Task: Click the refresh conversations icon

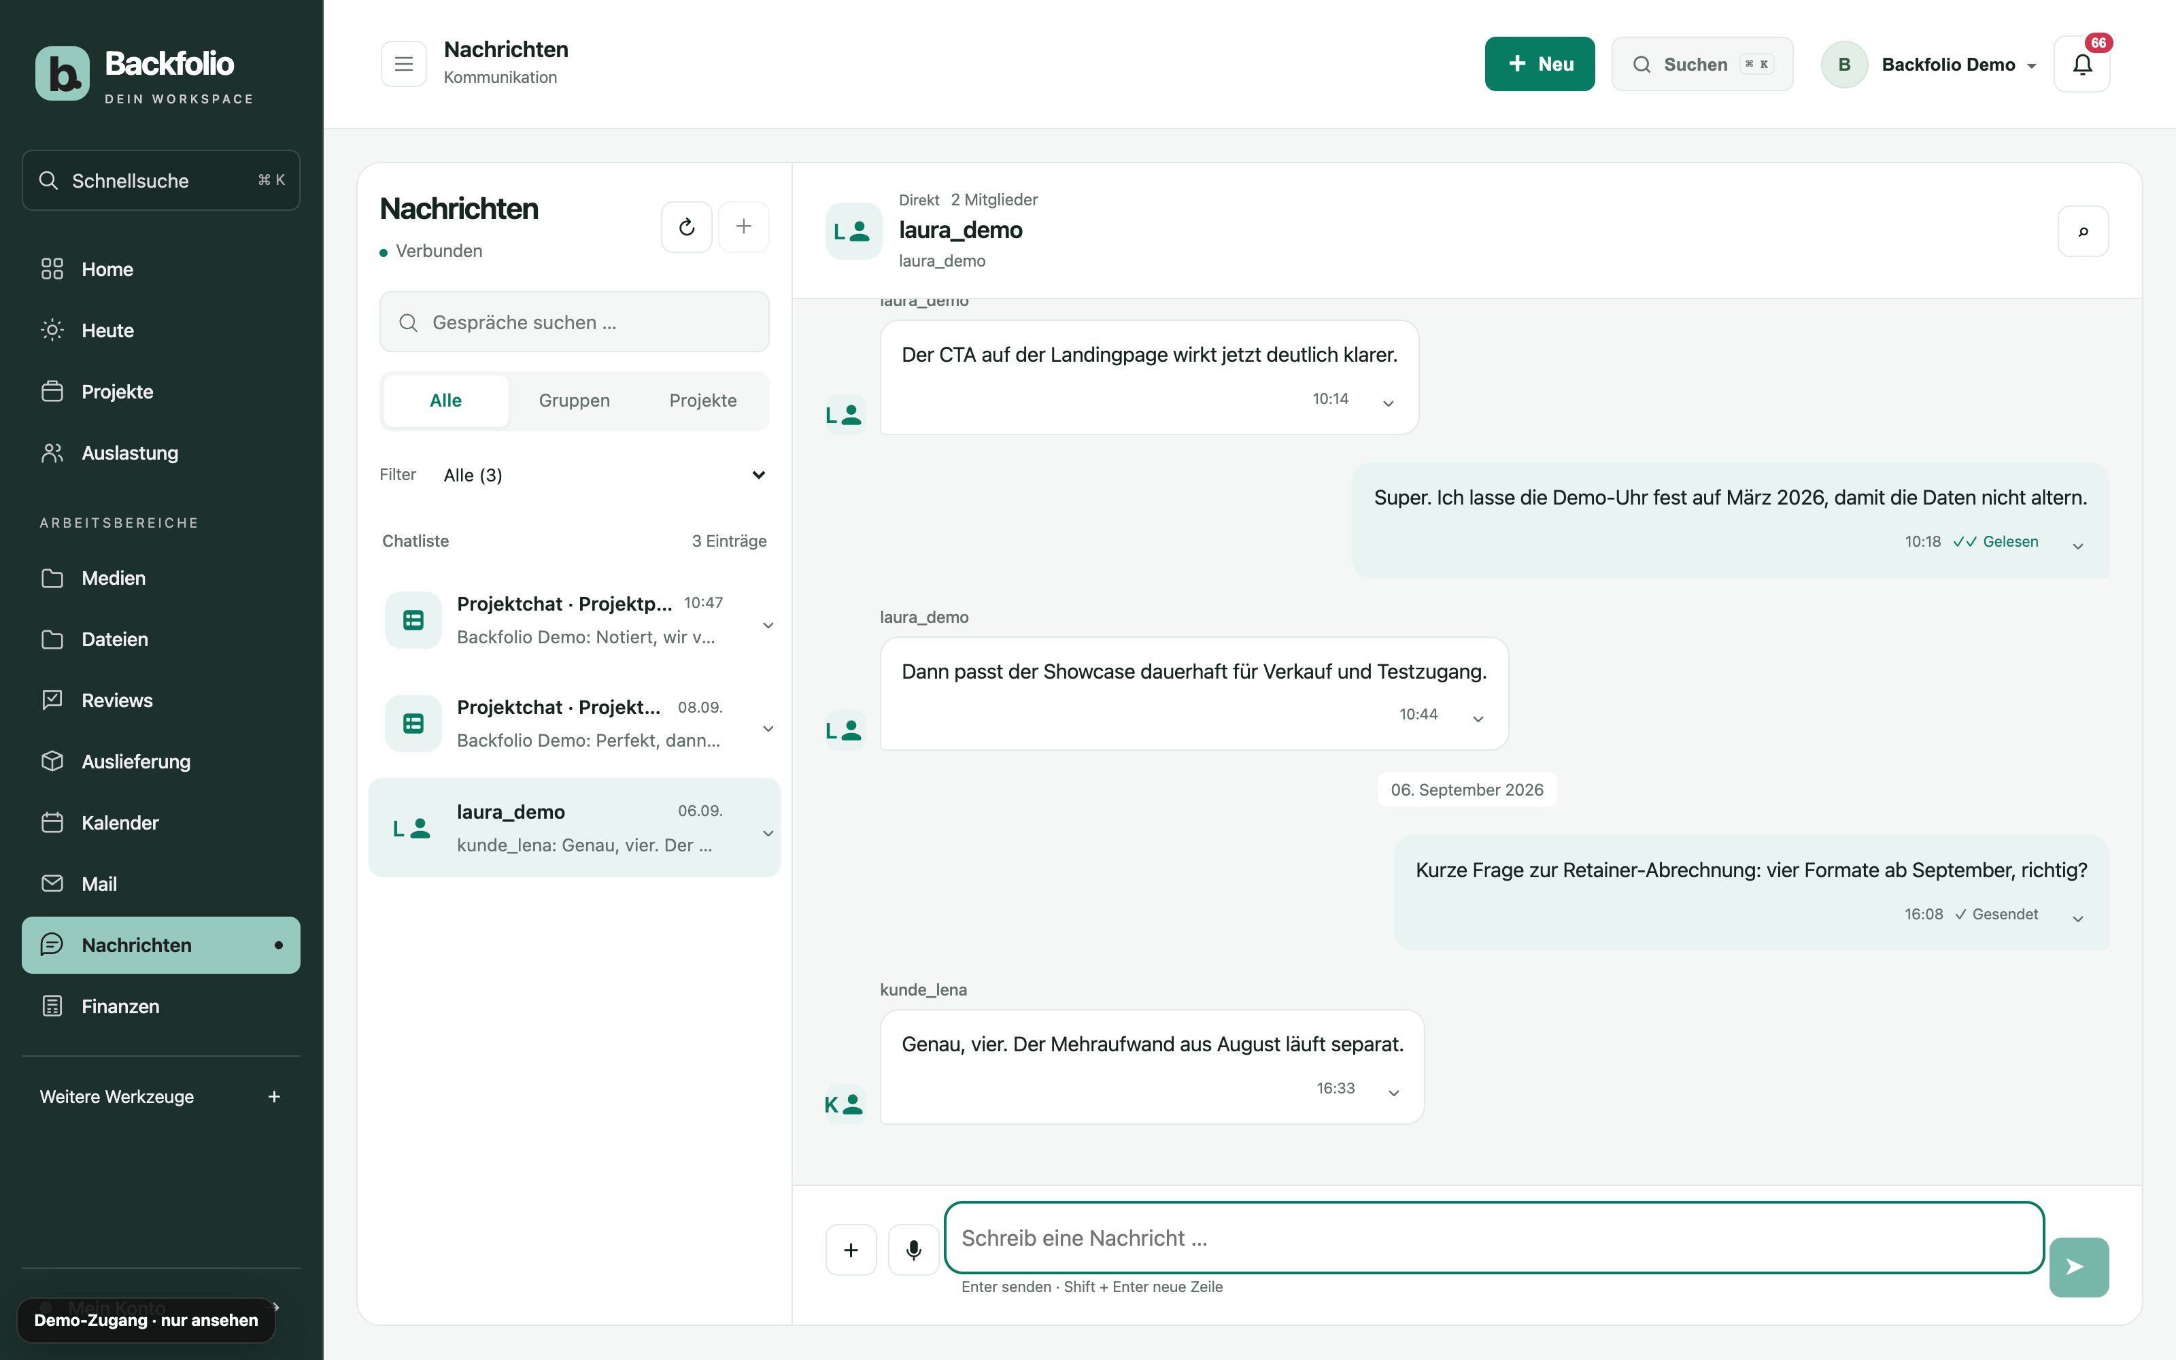Action: (x=687, y=226)
